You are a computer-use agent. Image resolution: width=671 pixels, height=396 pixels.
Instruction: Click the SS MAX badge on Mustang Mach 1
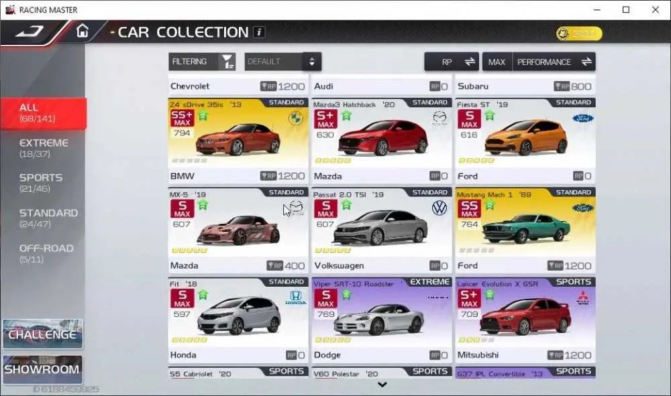coord(469,208)
